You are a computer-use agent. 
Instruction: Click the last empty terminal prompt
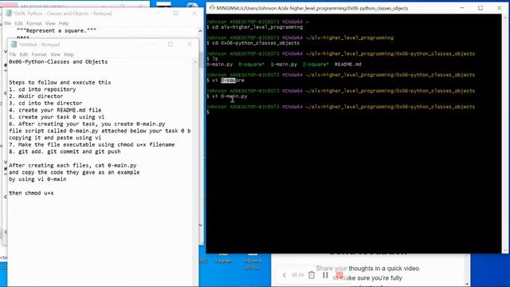click(208, 112)
